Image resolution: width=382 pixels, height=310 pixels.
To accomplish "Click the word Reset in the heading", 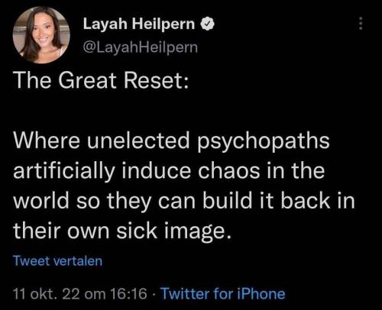I will coord(153,80).
